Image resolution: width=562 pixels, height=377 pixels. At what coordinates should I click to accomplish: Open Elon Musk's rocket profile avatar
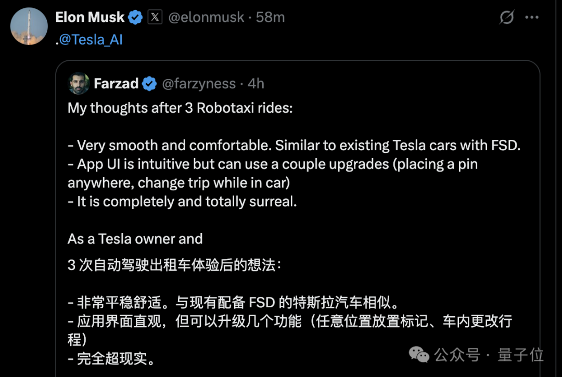(29, 26)
